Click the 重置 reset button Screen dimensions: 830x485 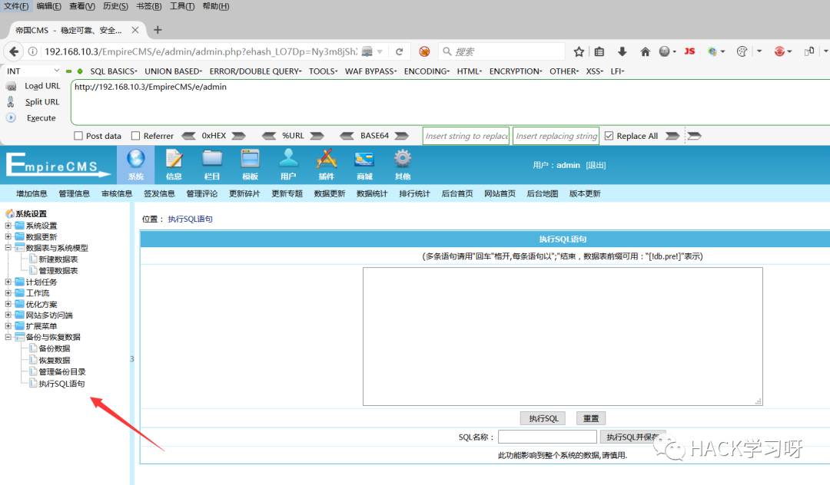pos(591,418)
